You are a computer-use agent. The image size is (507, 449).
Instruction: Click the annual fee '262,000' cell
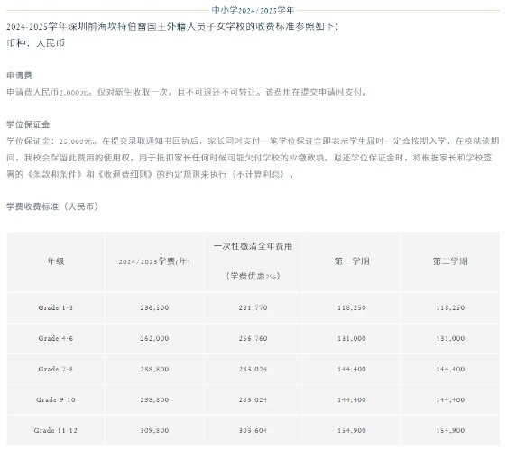[x=154, y=338]
